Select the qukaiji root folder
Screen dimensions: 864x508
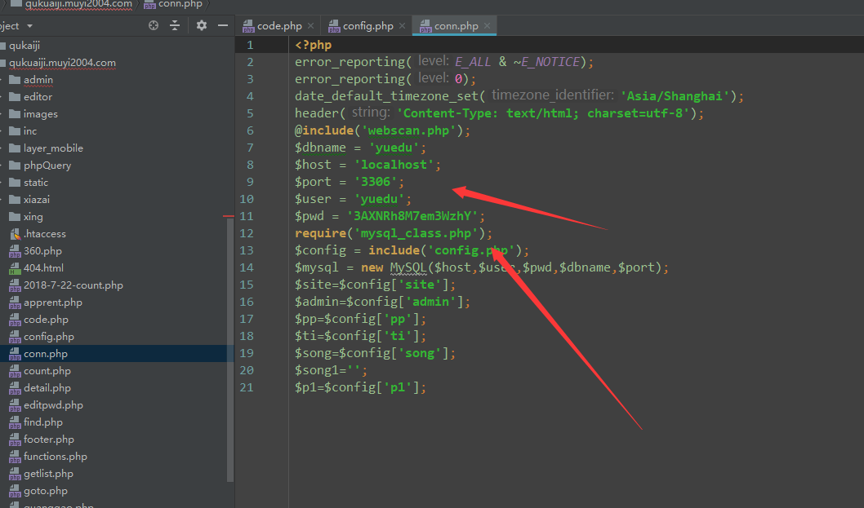click(x=24, y=46)
